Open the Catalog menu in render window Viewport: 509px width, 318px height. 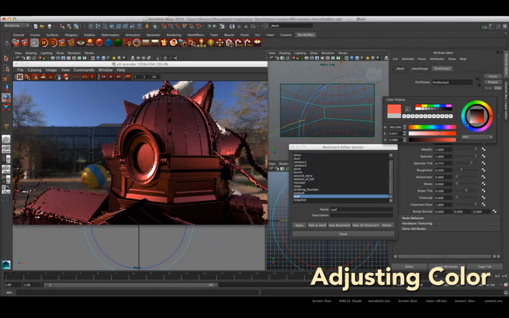35,70
